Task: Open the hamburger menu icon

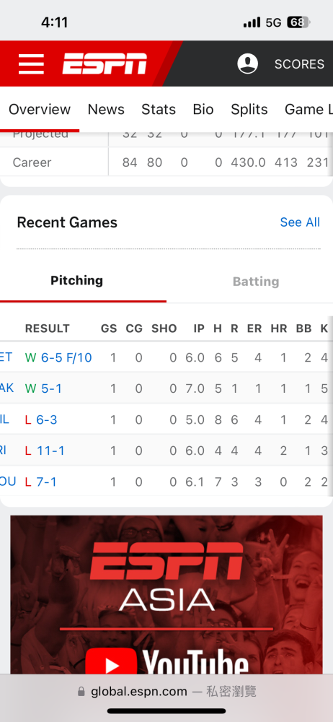Action: pyautogui.click(x=31, y=64)
